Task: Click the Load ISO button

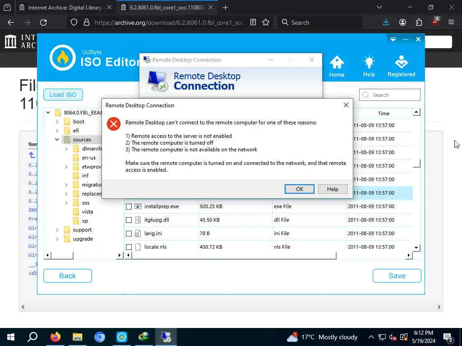Action: 63,95
